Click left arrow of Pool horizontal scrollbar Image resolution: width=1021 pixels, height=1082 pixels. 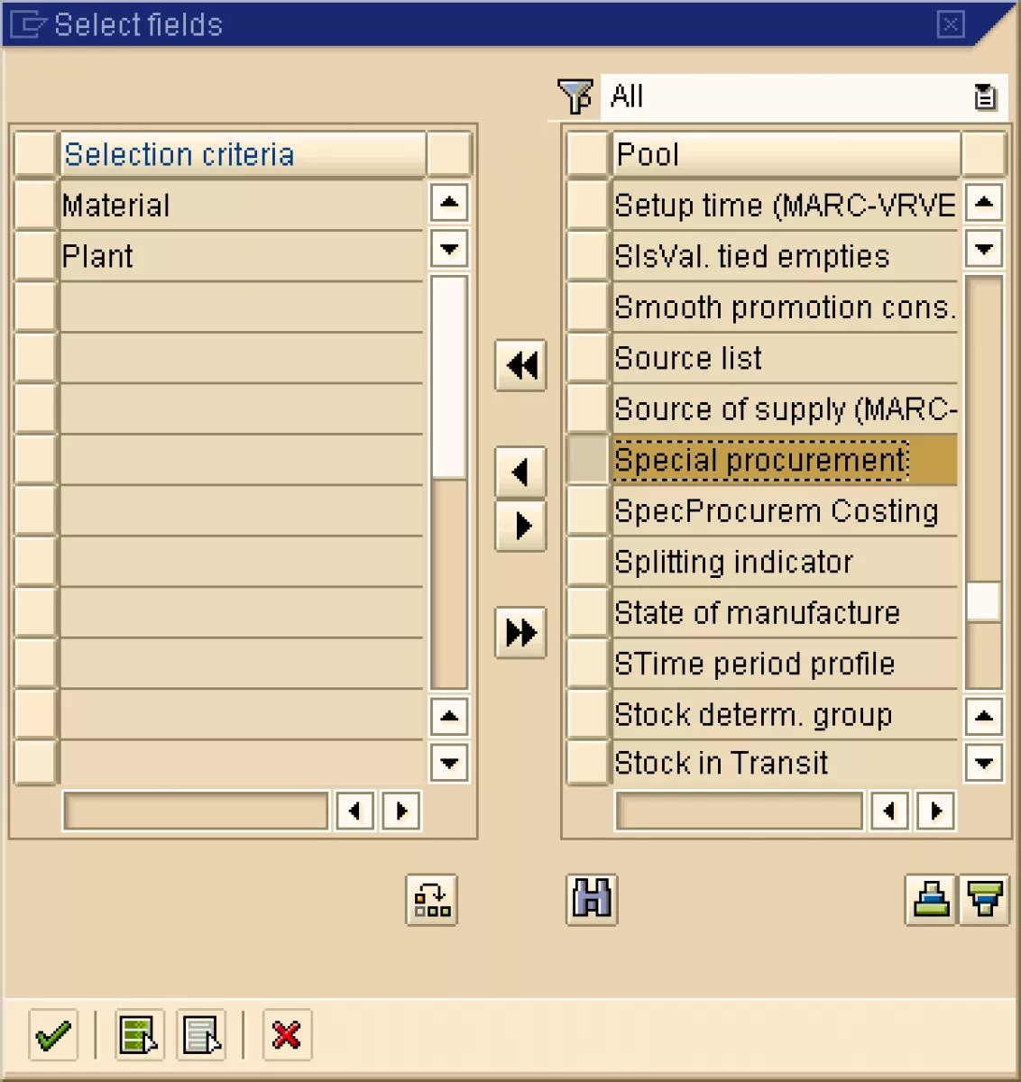click(x=889, y=811)
